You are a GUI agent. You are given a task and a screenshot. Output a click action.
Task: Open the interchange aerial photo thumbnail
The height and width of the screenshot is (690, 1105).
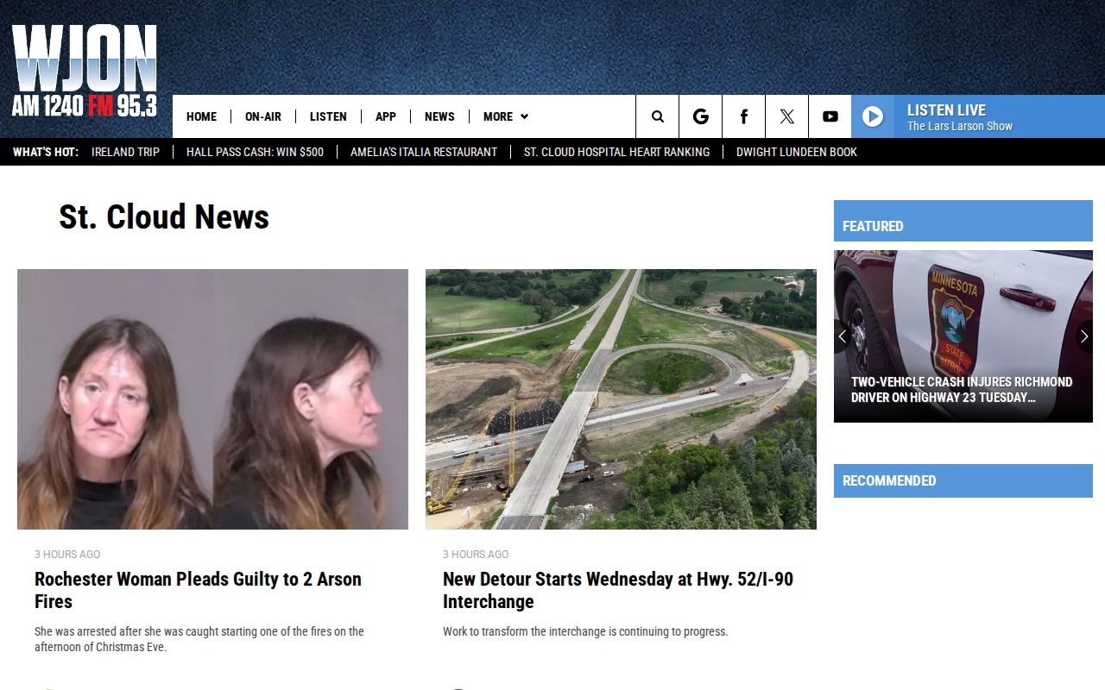click(621, 399)
